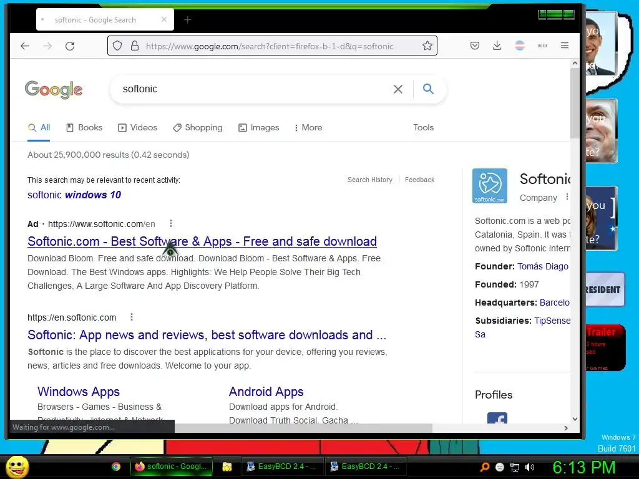Switch to the Images results tab
The width and height of the screenshot is (639, 479).
click(x=259, y=127)
